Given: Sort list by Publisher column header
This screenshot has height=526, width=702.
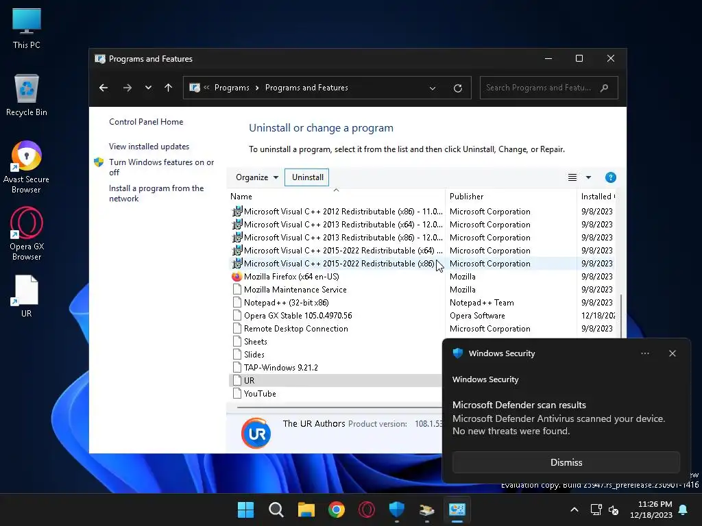Looking at the screenshot, I should pos(511,197).
